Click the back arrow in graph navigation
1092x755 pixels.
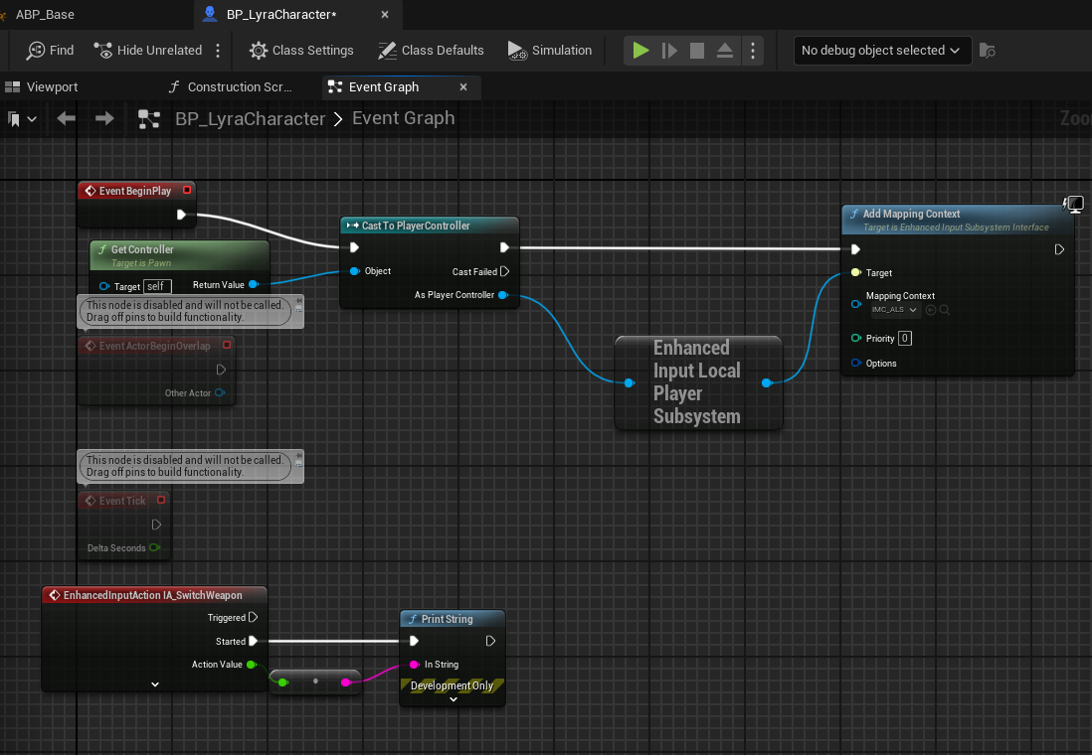(67, 118)
